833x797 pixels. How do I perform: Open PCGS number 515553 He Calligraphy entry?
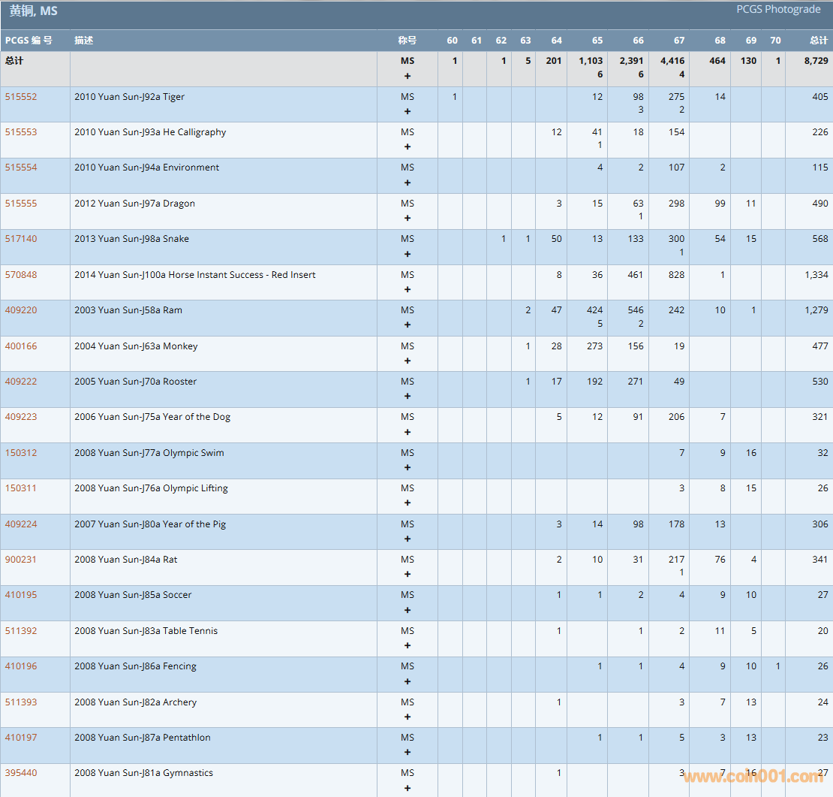[x=21, y=132]
